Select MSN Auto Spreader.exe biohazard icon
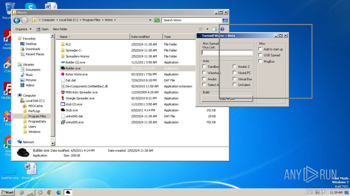The width and height of the screenshot is (350, 196). (x=63, y=92)
